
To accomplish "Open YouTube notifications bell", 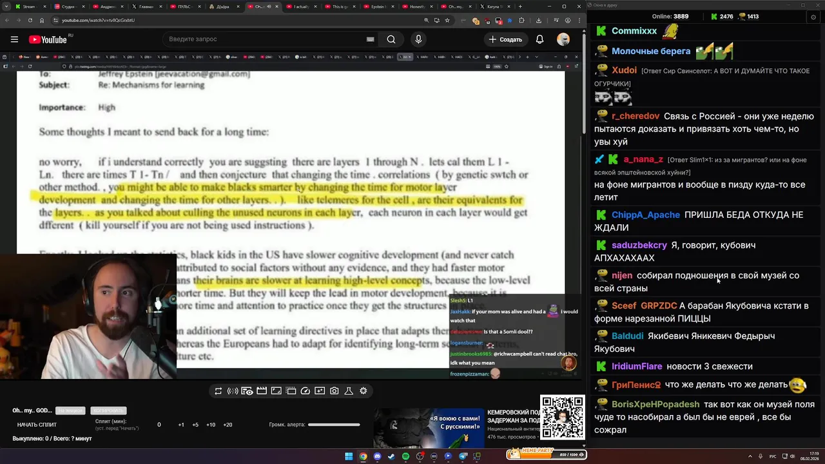I will click(539, 39).
